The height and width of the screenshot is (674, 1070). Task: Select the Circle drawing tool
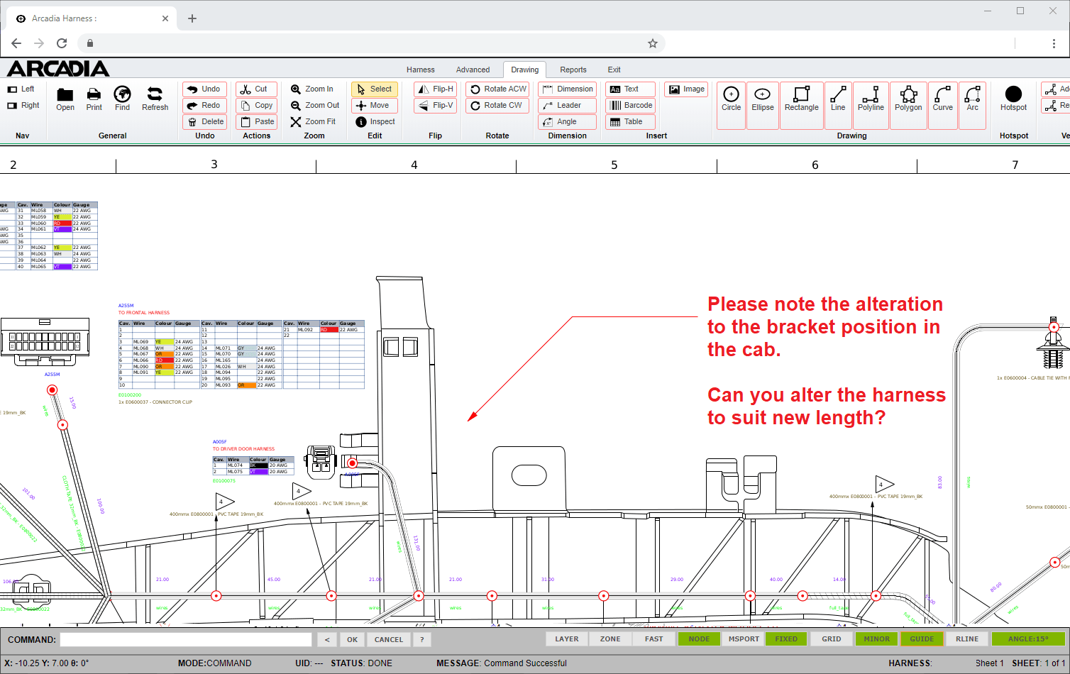tap(731, 99)
